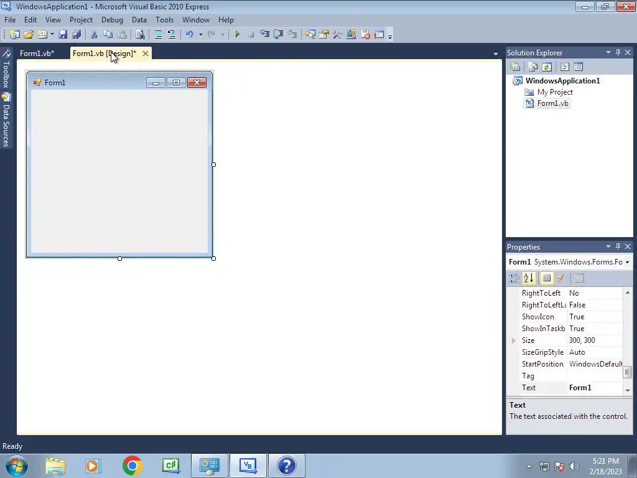Image resolution: width=637 pixels, height=478 pixels.
Task: Click the Step Over debug icon
Action: coord(279,35)
